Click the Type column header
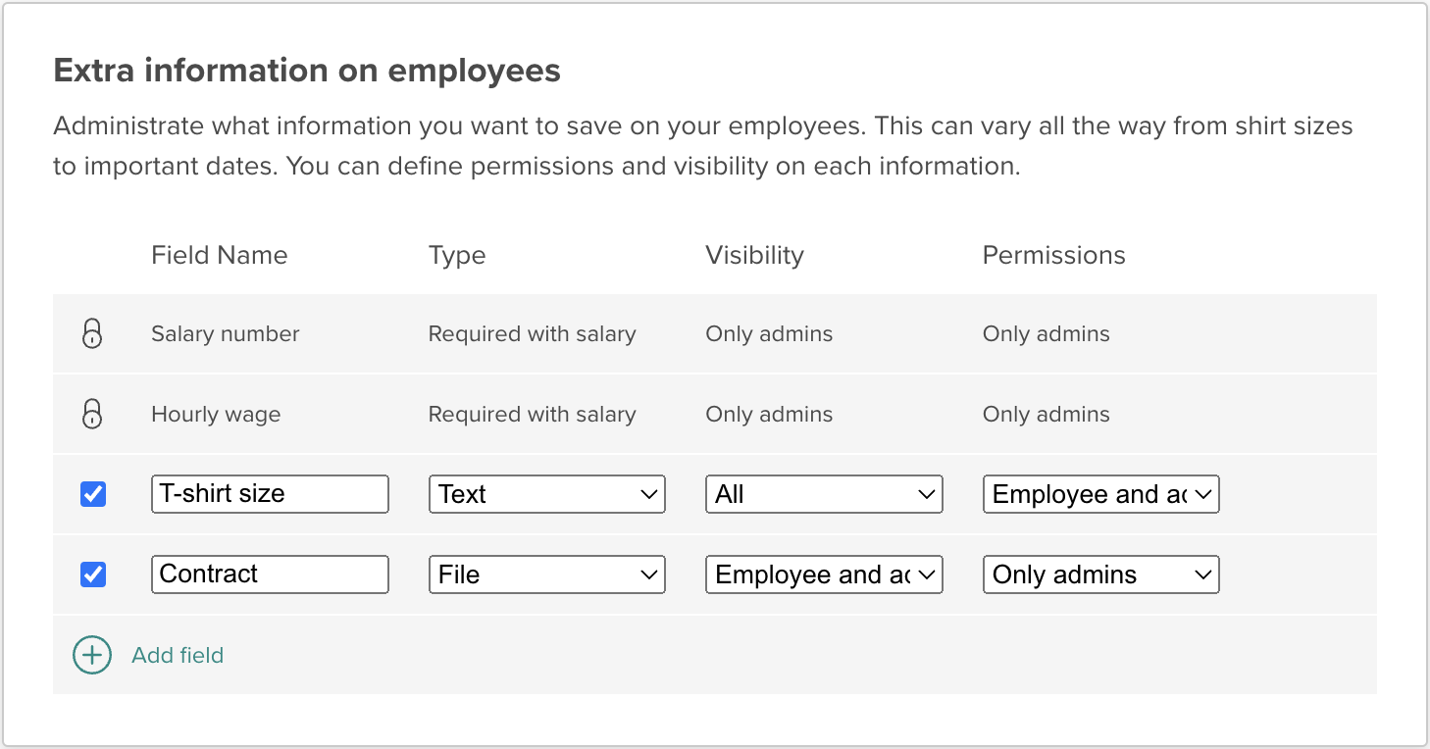 tap(457, 255)
